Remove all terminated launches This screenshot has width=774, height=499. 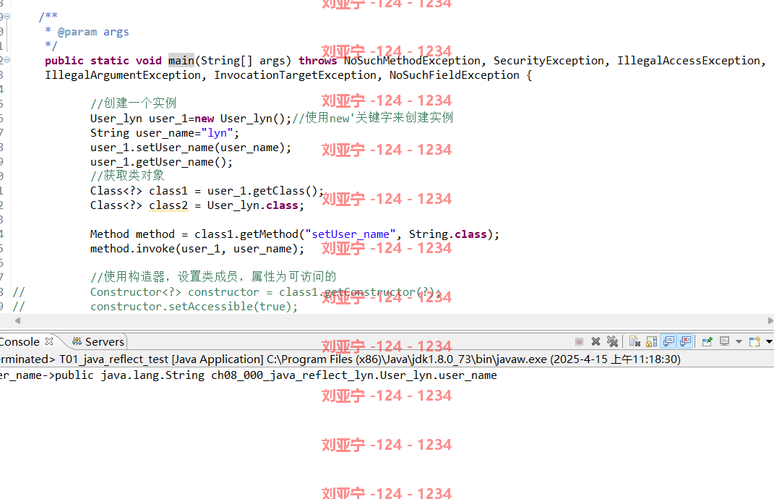(612, 341)
